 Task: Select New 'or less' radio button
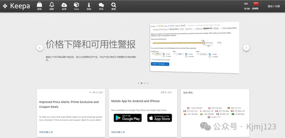click(x=186, y=54)
